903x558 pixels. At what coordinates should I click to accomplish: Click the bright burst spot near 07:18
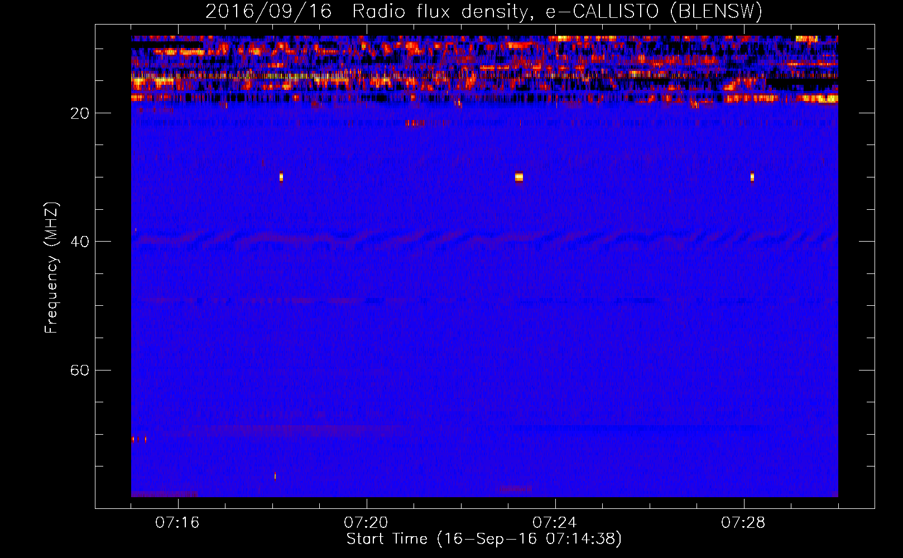coord(281,177)
